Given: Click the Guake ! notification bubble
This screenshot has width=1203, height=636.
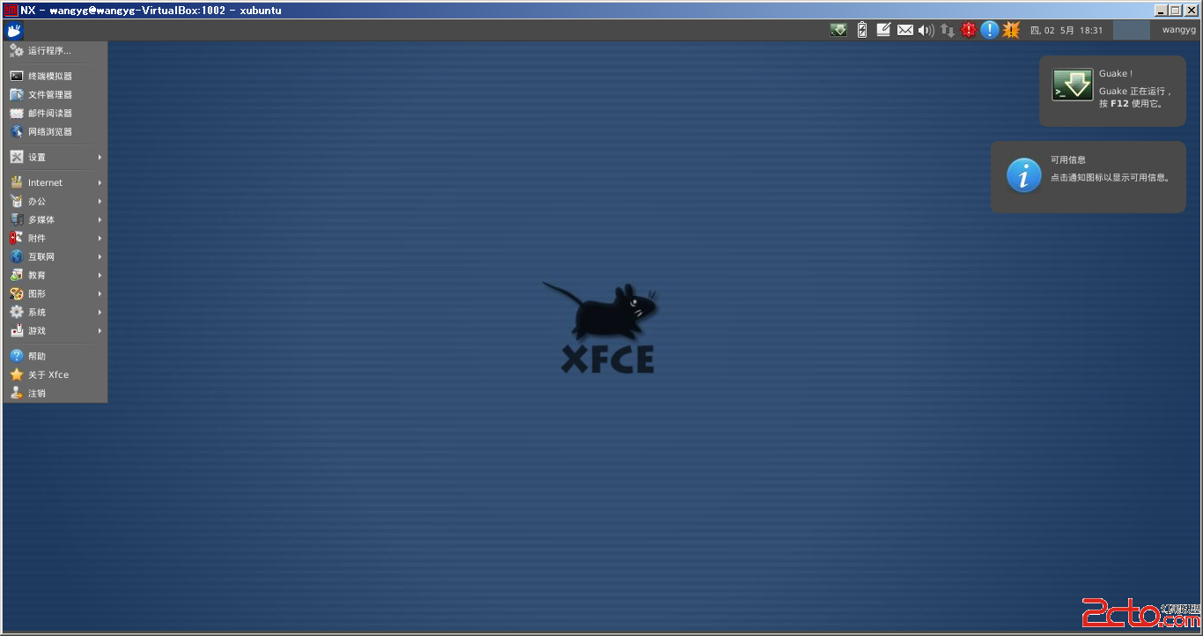Looking at the screenshot, I should tap(1112, 91).
